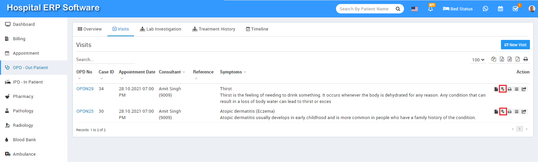Viewport: 538px width, 162px height.
Task: Go to next page arrow
Action: point(527,129)
